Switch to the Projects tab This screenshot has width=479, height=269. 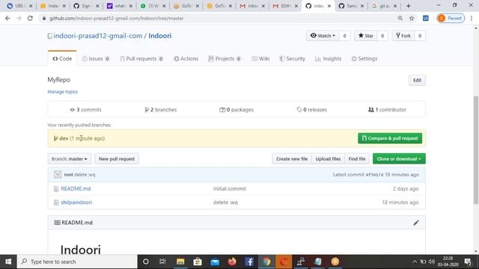coord(225,58)
